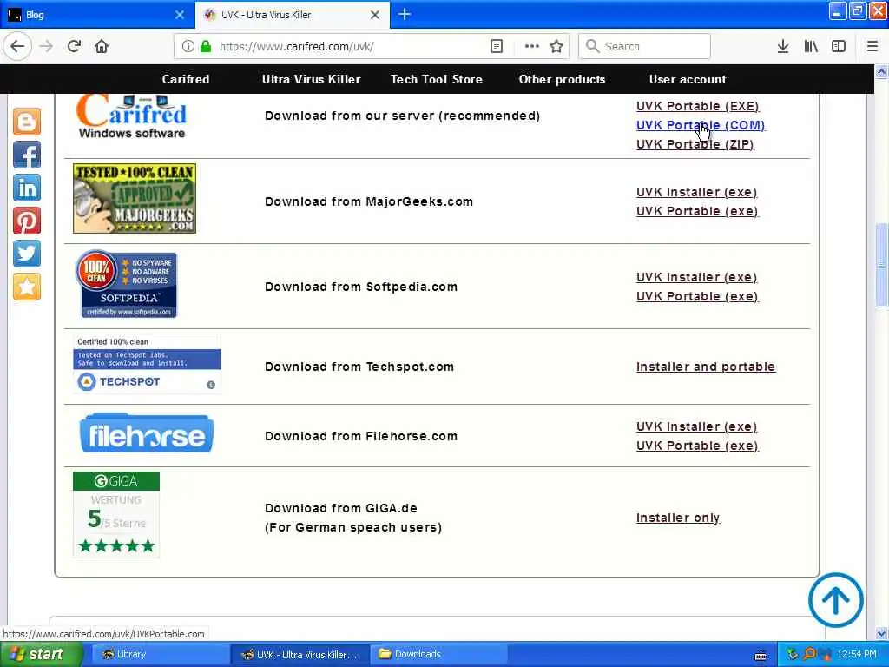Click the UVK - Ultra Virus Killer taskbar button
Image resolution: width=889 pixels, height=667 pixels.
click(300, 655)
